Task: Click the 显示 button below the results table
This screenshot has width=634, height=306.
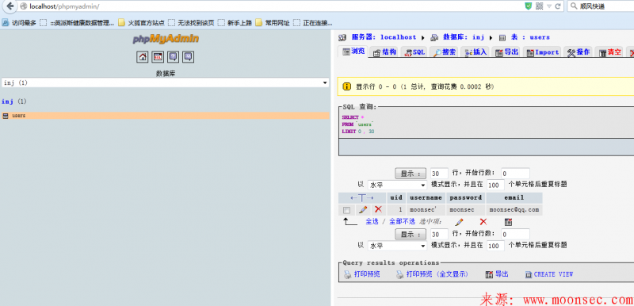Action: (410, 234)
